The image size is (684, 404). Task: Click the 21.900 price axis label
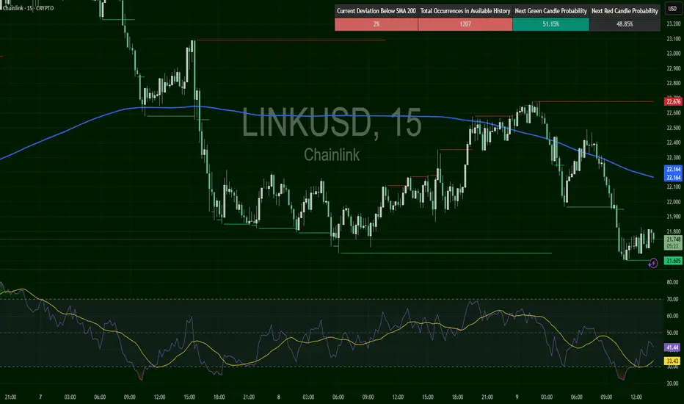(x=674, y=217)
